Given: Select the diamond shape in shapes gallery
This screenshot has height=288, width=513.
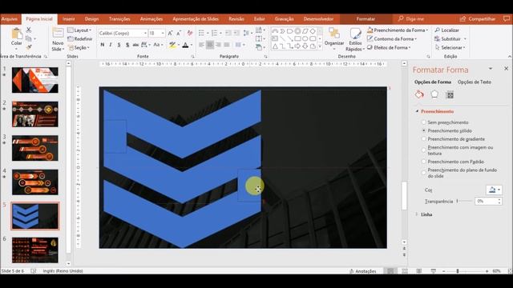Looking at the screenshot, I should 313,31.
